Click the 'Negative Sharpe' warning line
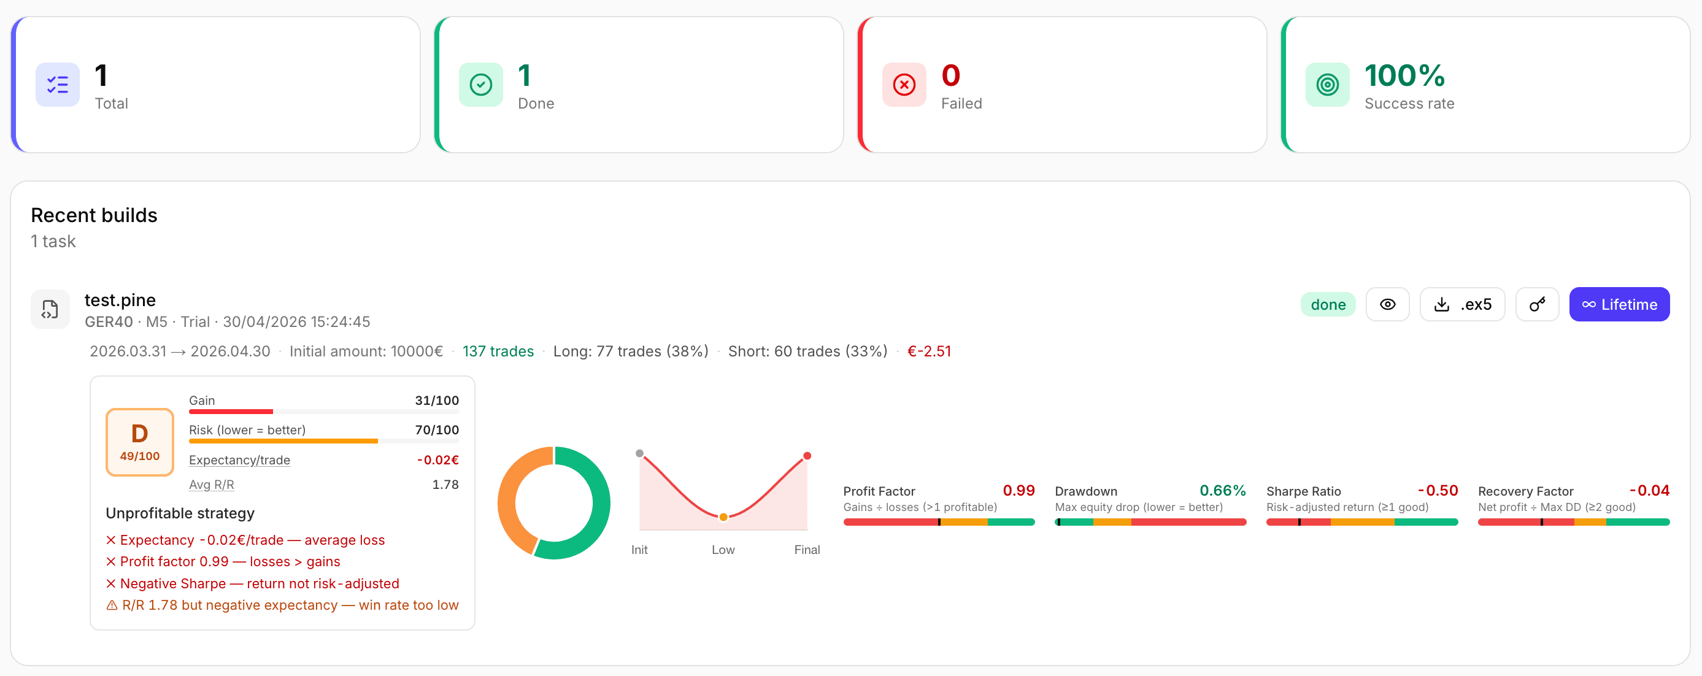Screen dimensions: 1702x676 click(x=252, y=583)
